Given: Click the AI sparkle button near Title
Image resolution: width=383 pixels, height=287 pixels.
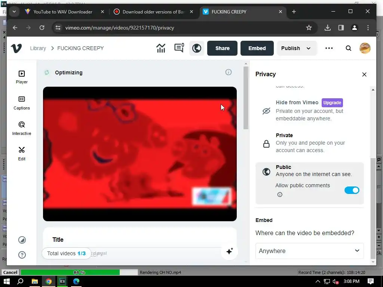Looking at the screenshot, I should point(229,251).
